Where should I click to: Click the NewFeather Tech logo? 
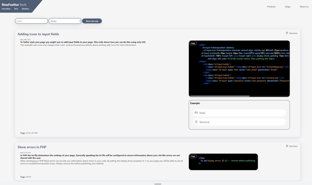[14, 5]
